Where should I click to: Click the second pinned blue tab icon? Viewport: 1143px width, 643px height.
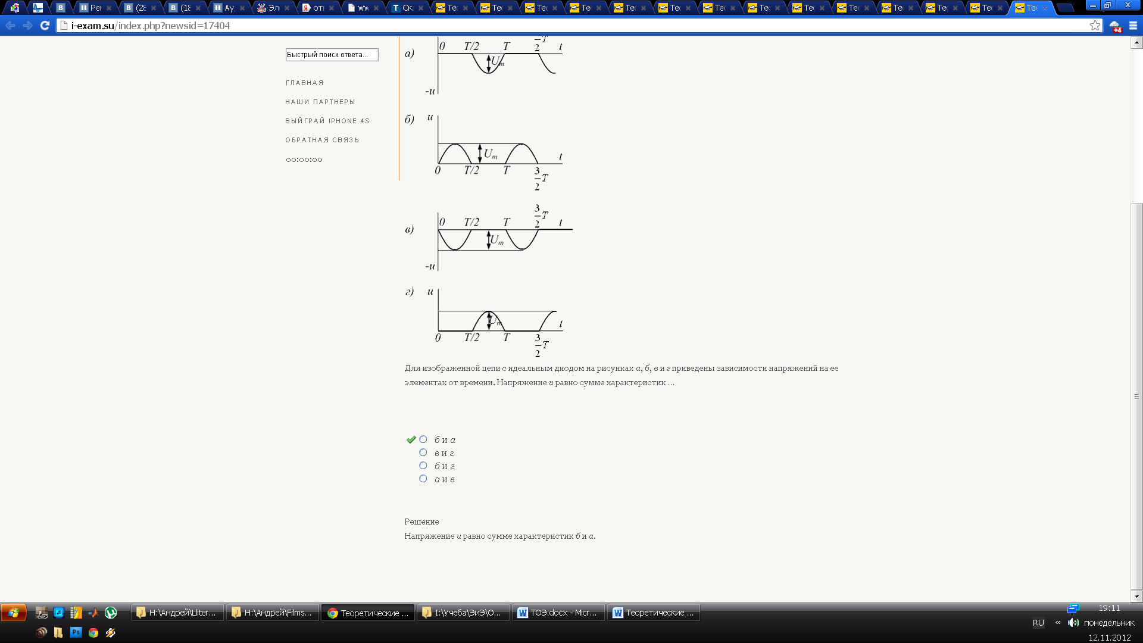click(x=38, y=8)
